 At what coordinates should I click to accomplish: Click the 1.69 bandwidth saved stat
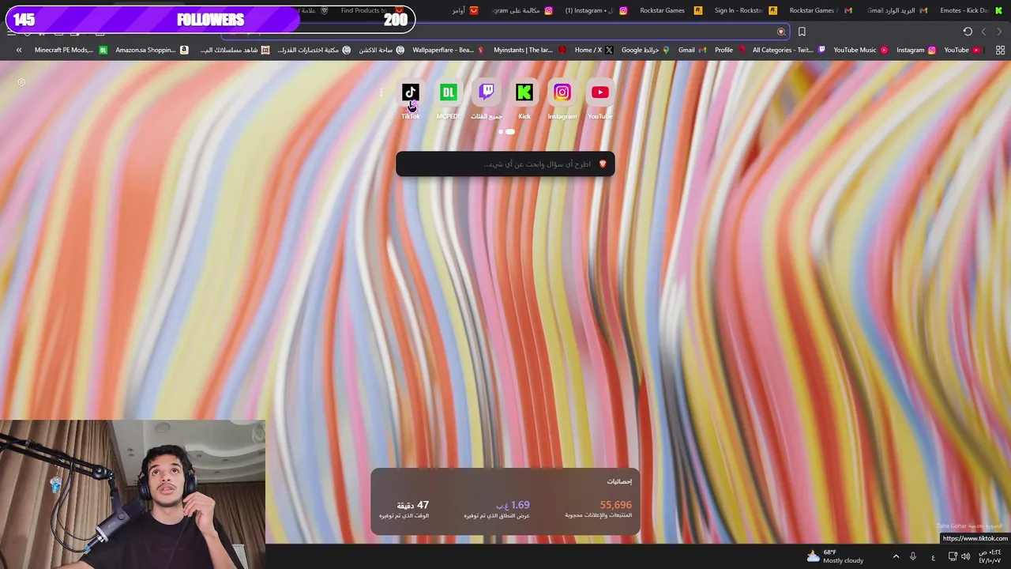[x=497, y=509]
